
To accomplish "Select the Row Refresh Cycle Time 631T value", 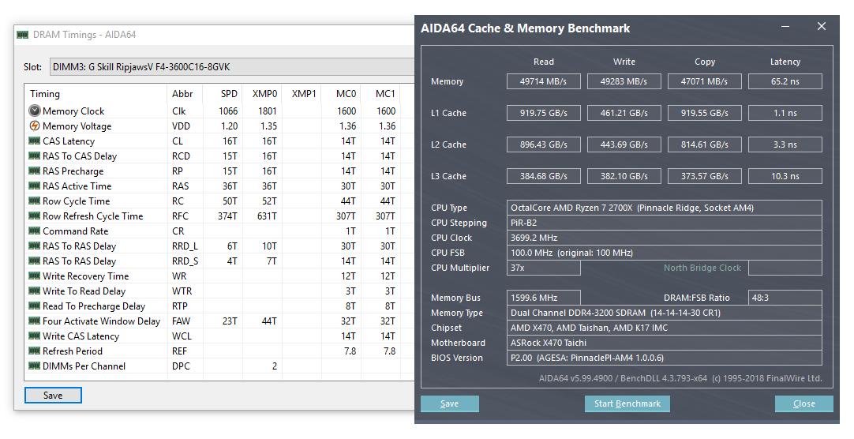I will point(267,216).
